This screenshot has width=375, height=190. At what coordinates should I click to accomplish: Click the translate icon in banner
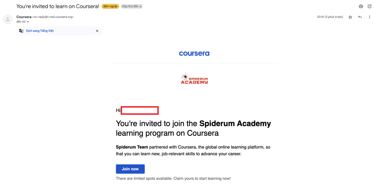pos(21,31)
